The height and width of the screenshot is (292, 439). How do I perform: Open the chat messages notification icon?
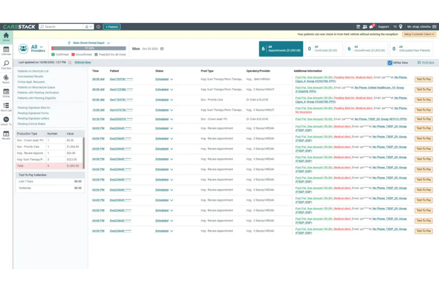372,27
